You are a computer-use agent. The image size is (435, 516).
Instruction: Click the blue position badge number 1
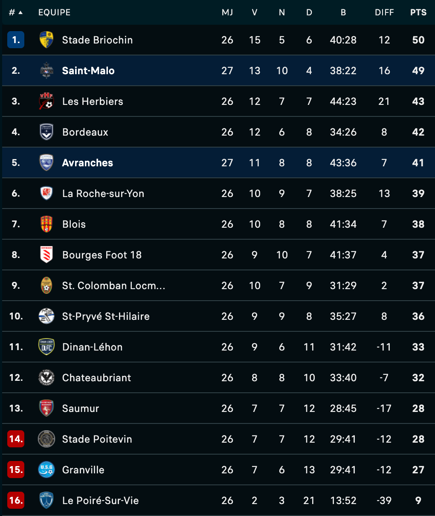[x=16, y=40]
